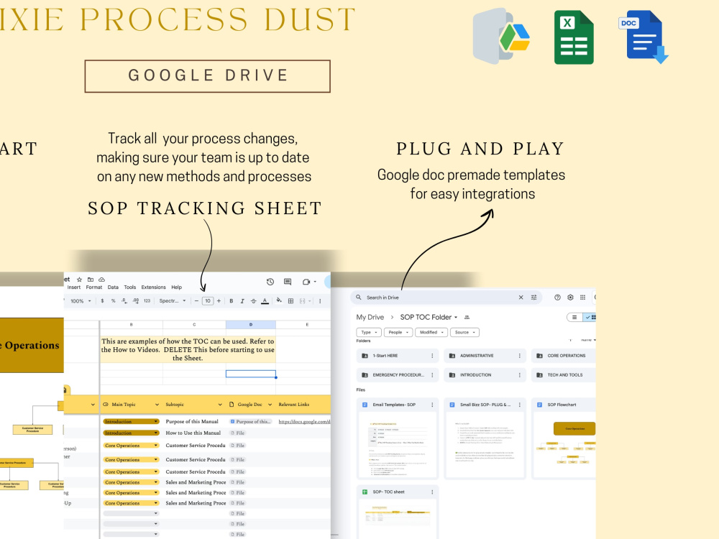
Task: Increase decimal places in toolbar
Action: point(136,301)
